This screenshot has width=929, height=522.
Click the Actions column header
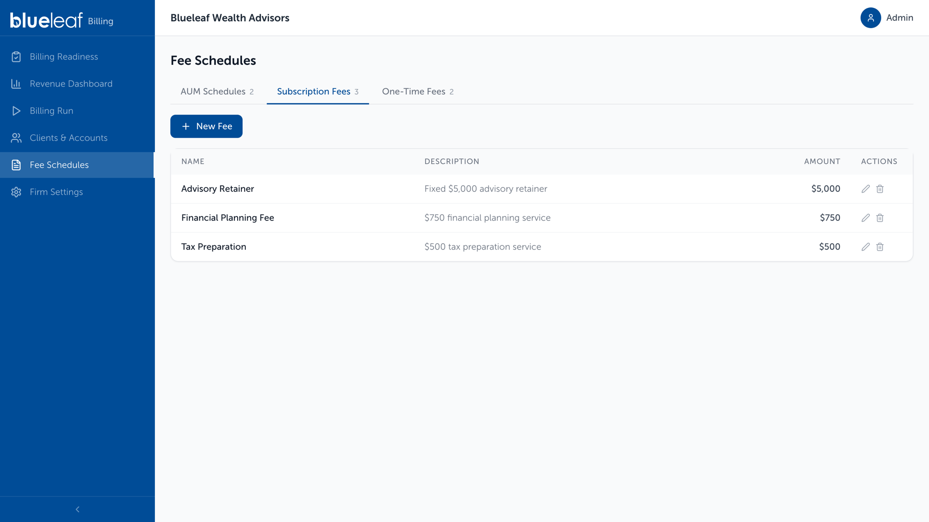(x=879, y=161)
